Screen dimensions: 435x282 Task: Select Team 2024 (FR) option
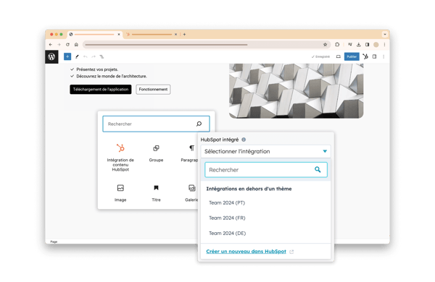point(227,218)
